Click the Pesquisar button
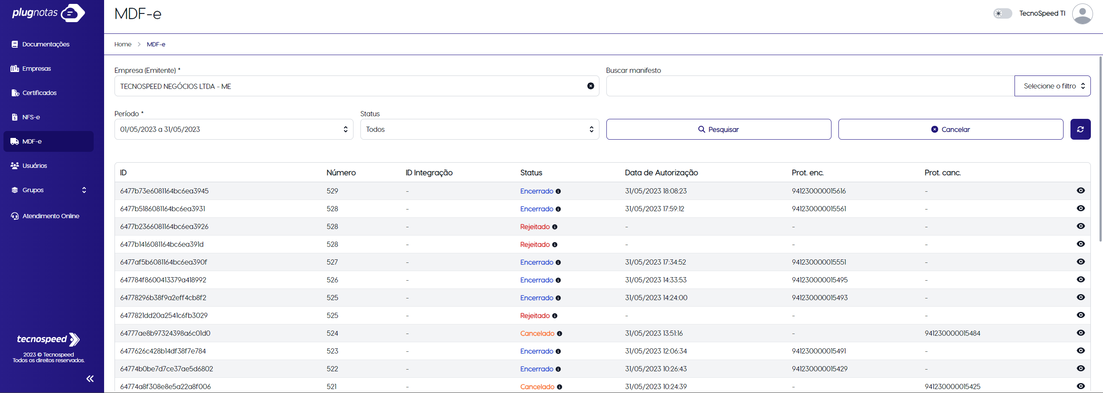The image size is (1103, 393). tap(718, 129)
